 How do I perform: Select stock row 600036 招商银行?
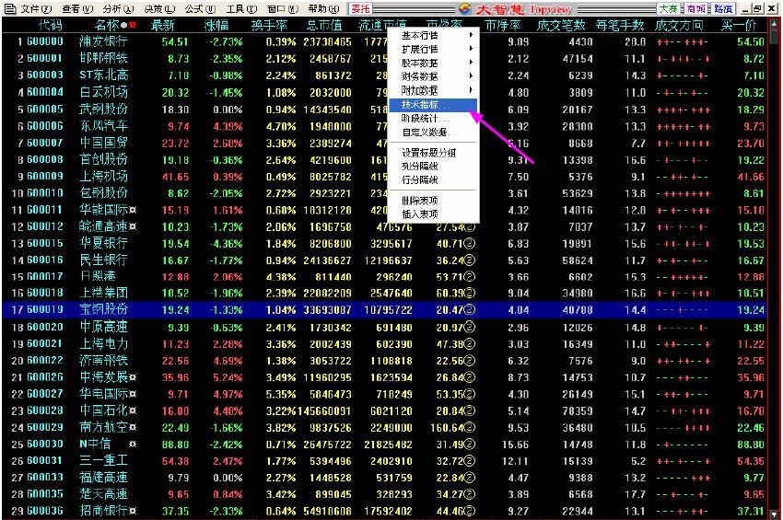(x=386, y=511)
